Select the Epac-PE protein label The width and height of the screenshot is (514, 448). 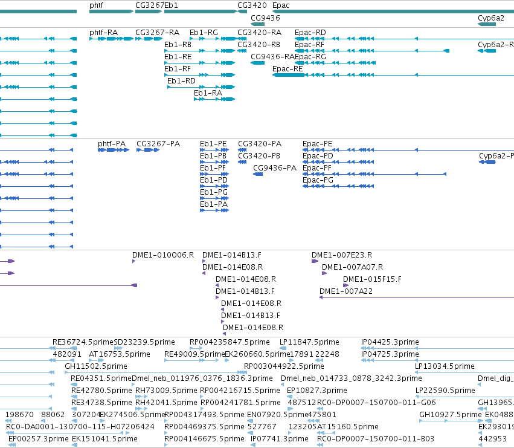click(317, 144)
